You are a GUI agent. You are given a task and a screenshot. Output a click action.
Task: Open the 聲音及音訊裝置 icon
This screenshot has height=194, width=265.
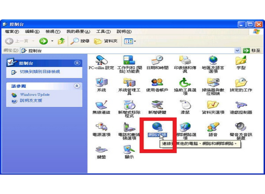tap(241, 128)
